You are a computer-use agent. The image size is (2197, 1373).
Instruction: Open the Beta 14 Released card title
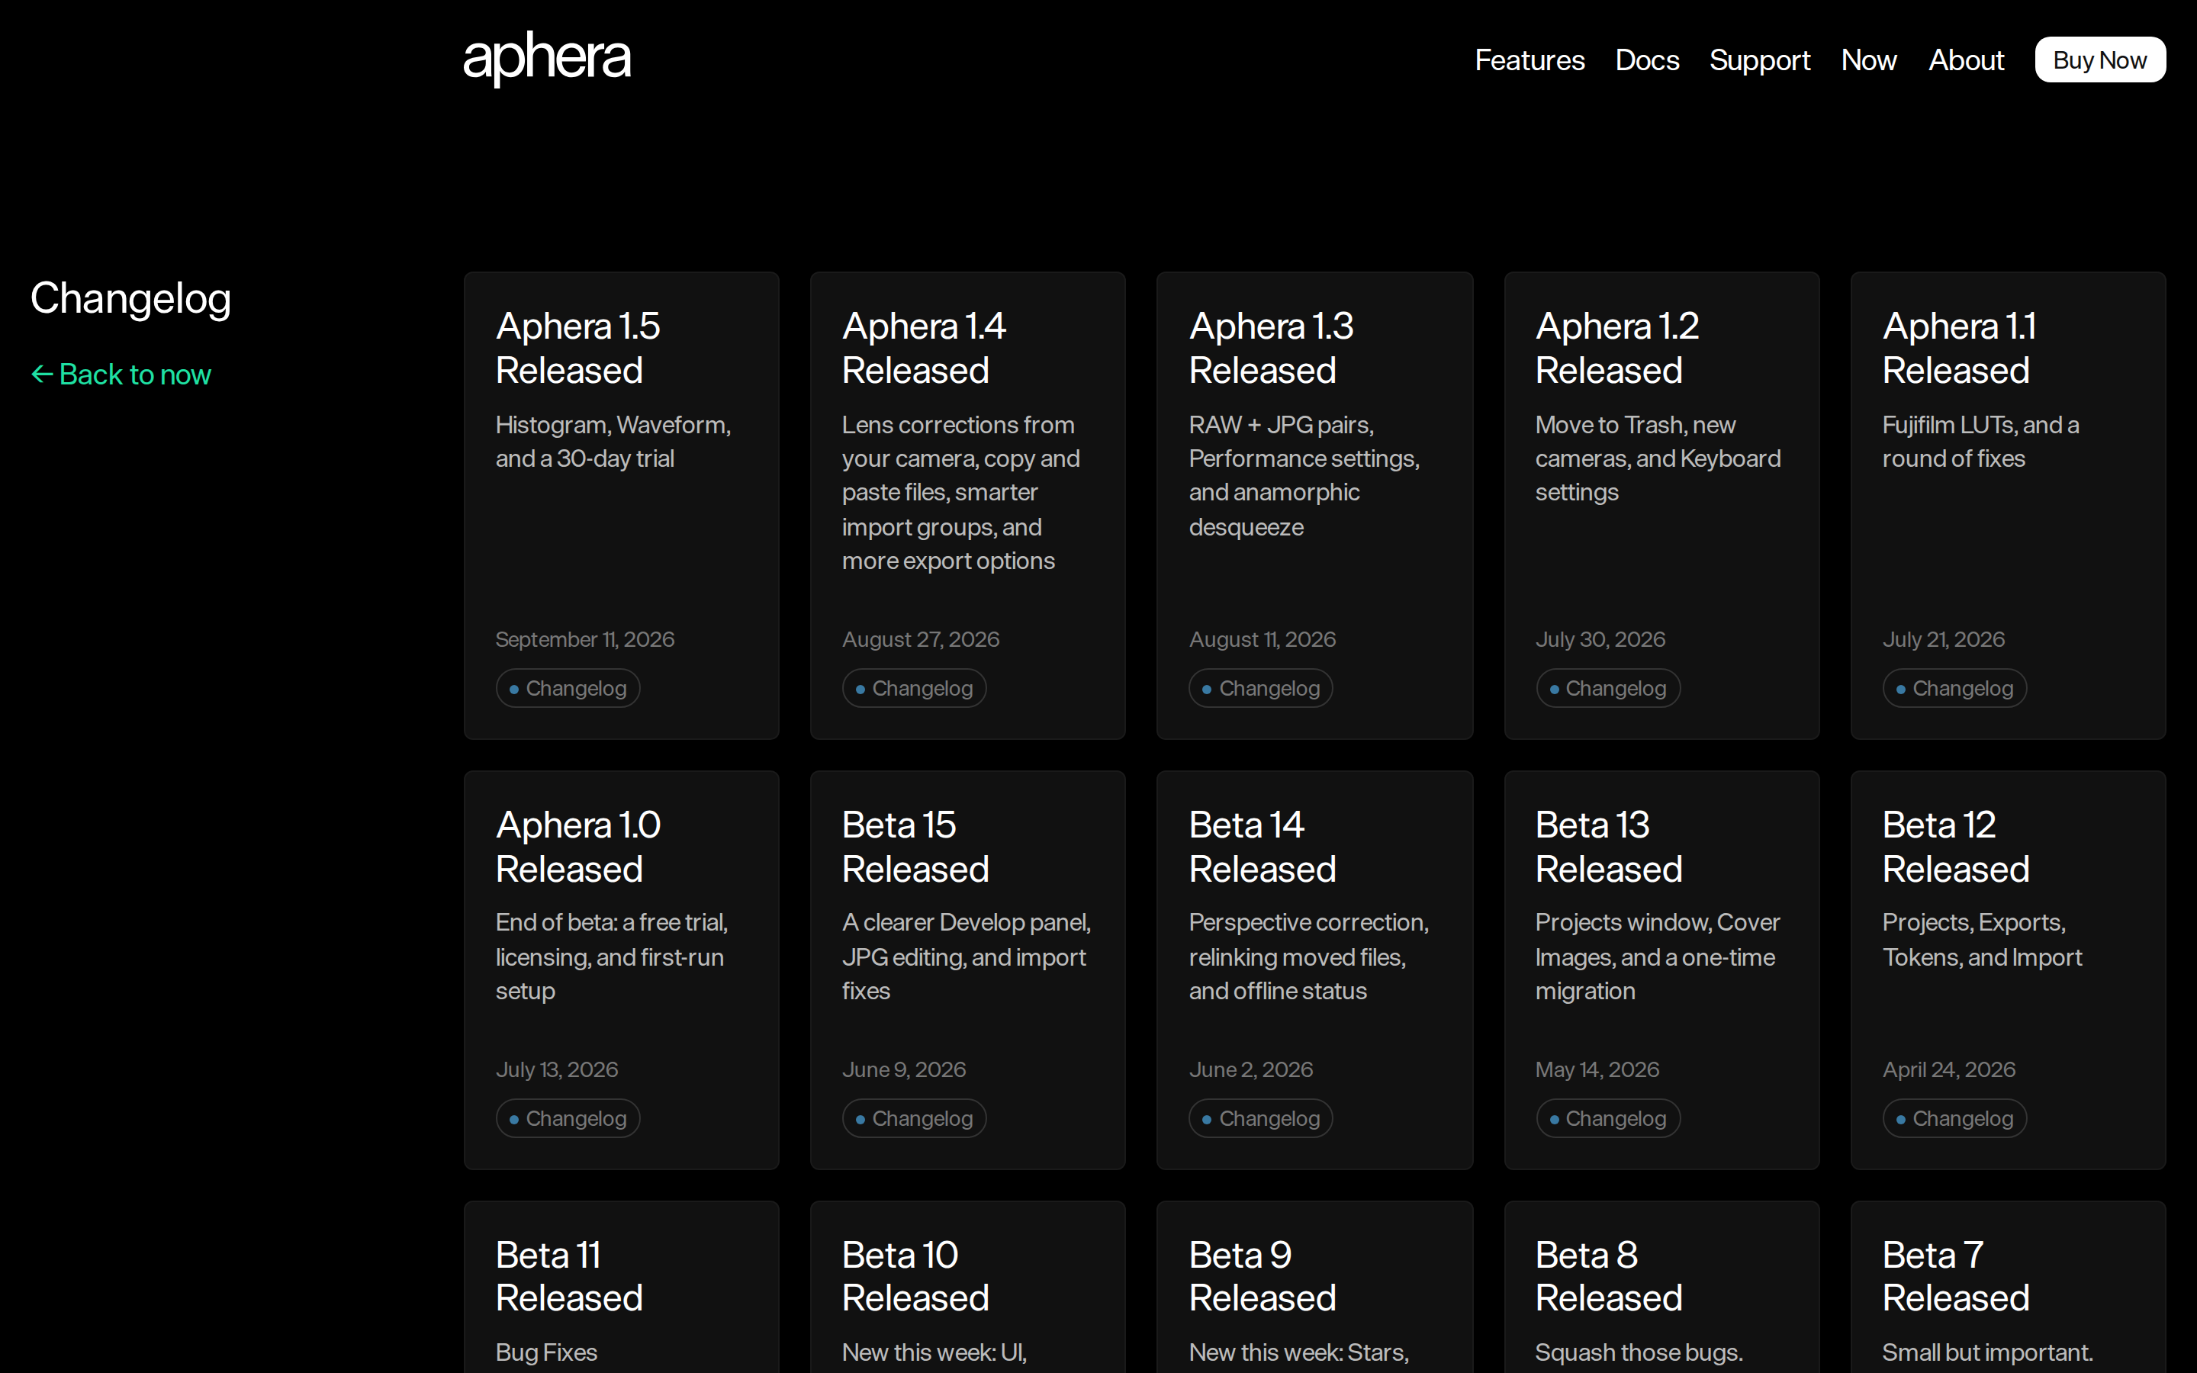pos(1262,847)
